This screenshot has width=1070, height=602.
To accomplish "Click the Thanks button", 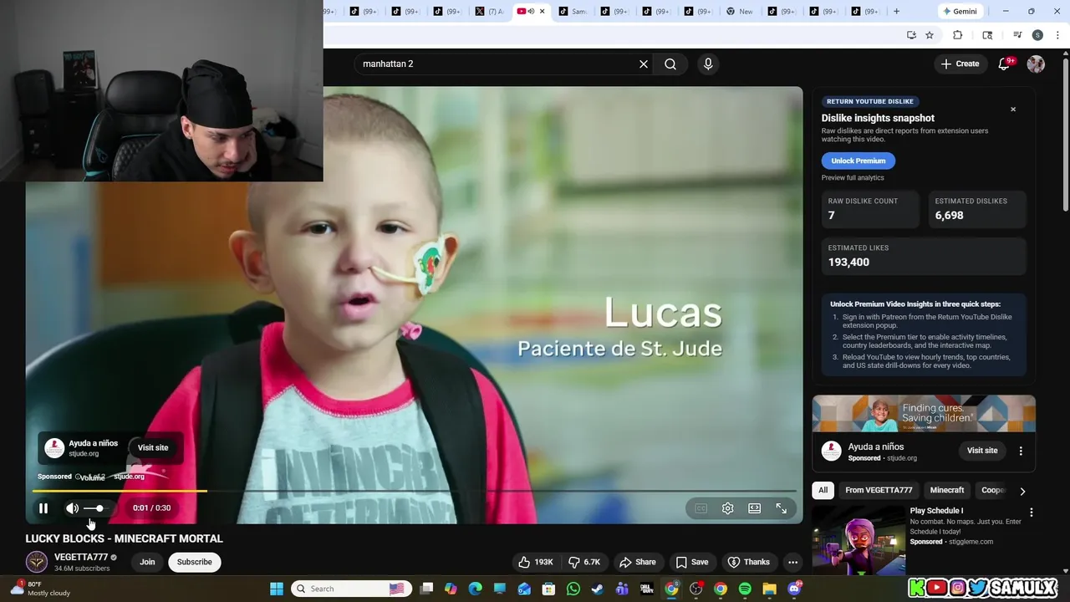I will [748, 562].
